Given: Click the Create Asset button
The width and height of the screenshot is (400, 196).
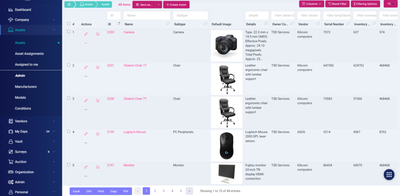Looking at the screenshot, I should 176,5.
